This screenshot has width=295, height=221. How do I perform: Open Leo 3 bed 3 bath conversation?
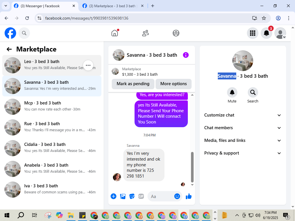click(52, 65)
